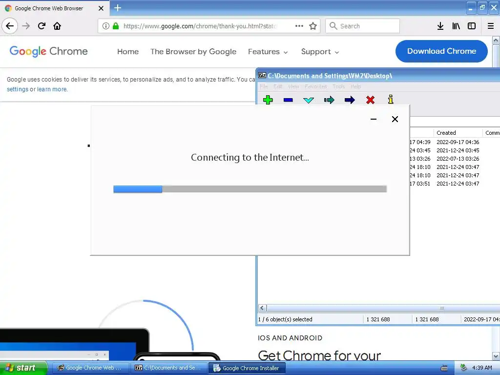Click the "1 / 6 object(s) selected" status text
The height and width of the screenshot is (375, 500).
pyautogui.click(x=285, y=319)
